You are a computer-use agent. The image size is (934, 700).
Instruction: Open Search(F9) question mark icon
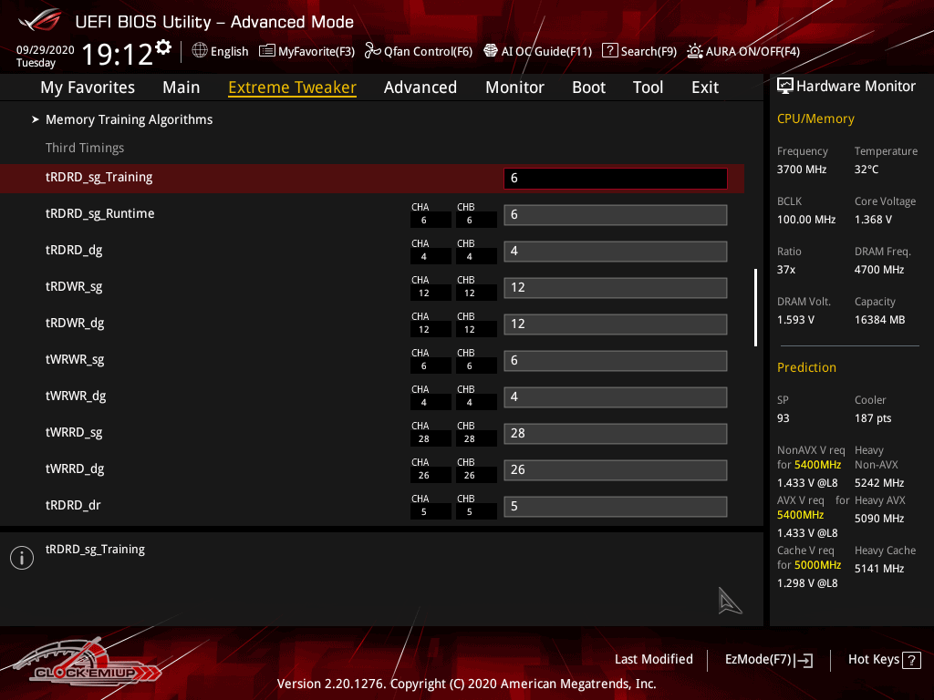tap(610, 51)
